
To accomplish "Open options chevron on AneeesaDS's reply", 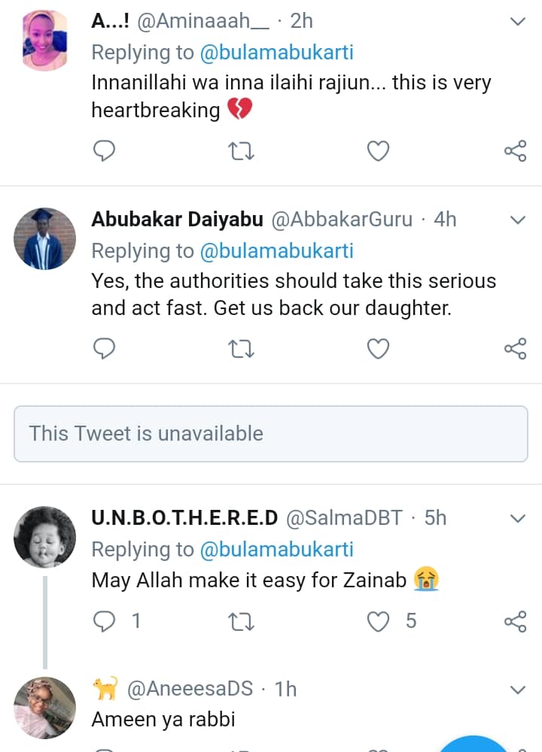I will coord(518,690).
